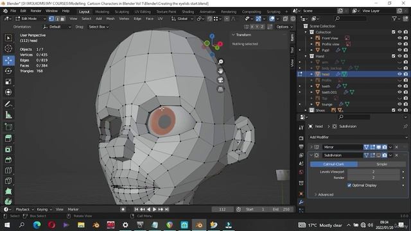The height and width of the screenshot is (231, 411).
Task: Toggle camera view icon in viewport
Action: 221,80
